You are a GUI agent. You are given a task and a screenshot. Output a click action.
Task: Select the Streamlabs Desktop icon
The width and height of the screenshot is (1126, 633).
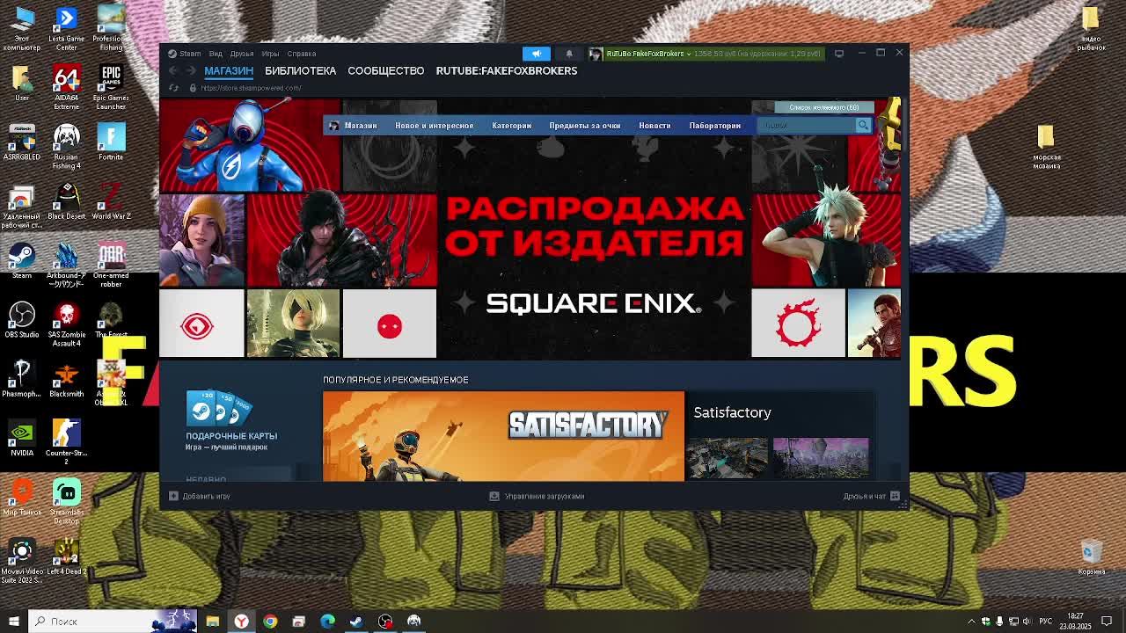pos(66,502)
